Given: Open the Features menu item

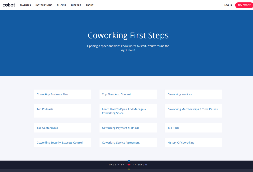Looking at the screenshot, I should (x=25, y=5).
